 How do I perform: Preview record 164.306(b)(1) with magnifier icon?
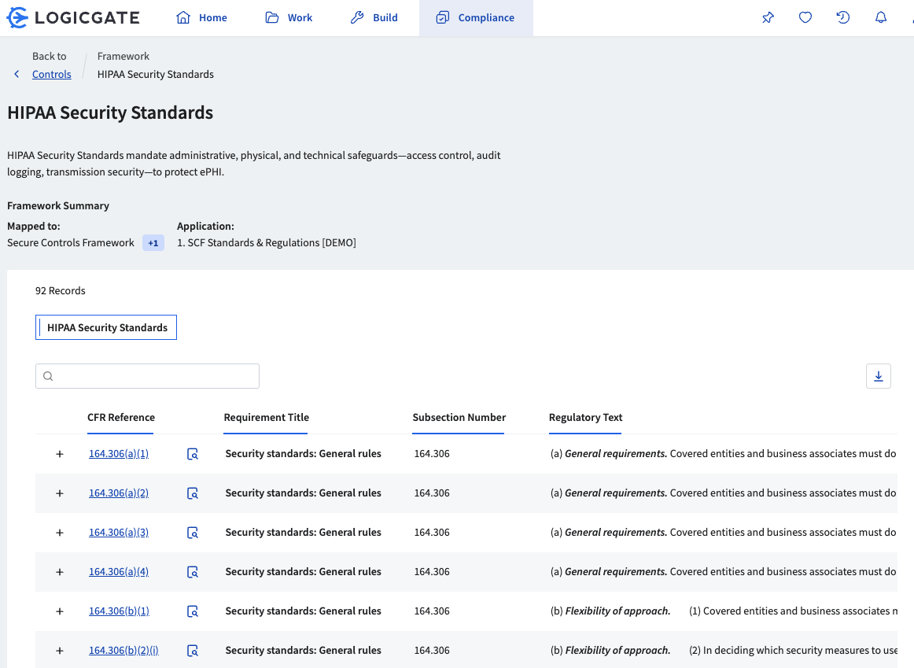193,611
